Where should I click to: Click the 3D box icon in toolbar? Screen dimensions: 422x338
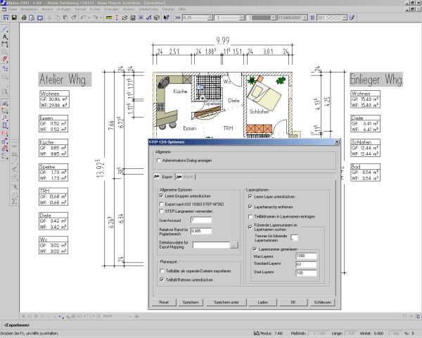click(x=156, y=18)
